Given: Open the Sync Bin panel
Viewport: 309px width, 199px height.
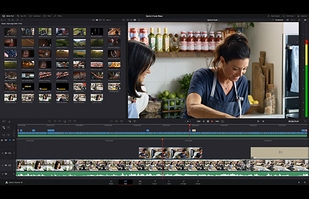Looking at the screenshot, I should 22,16.
